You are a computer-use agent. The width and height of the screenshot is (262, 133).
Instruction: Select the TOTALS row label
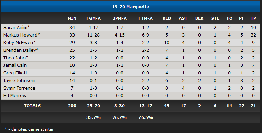point(32,106)
